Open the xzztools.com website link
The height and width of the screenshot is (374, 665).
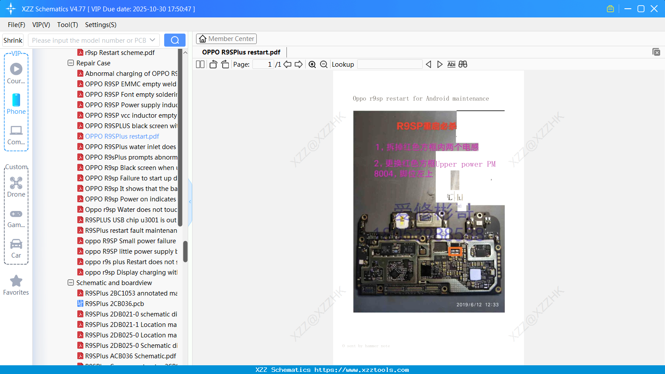click(362, 370)
